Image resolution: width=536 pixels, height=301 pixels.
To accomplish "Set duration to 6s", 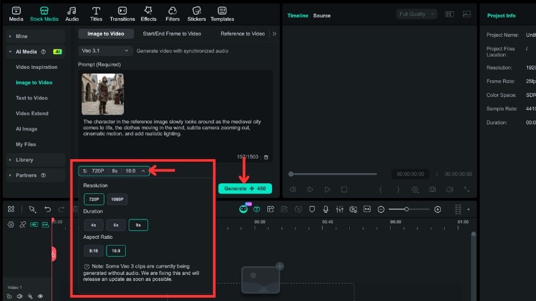I will point(116,225).
